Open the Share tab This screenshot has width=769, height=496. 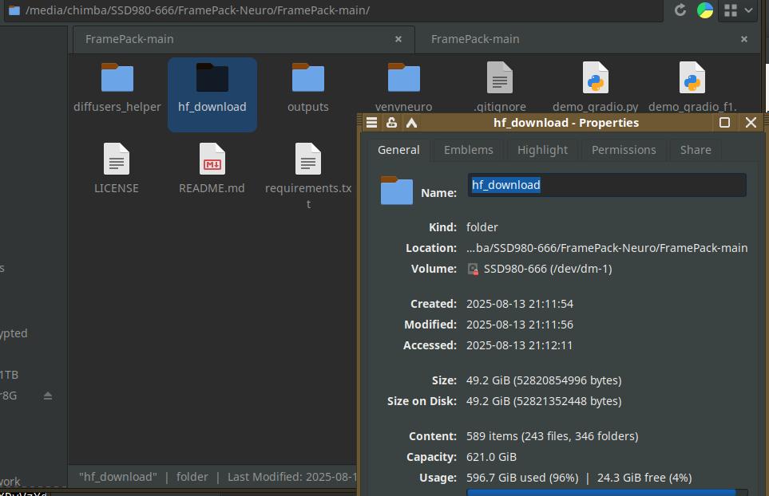(696, 150)
